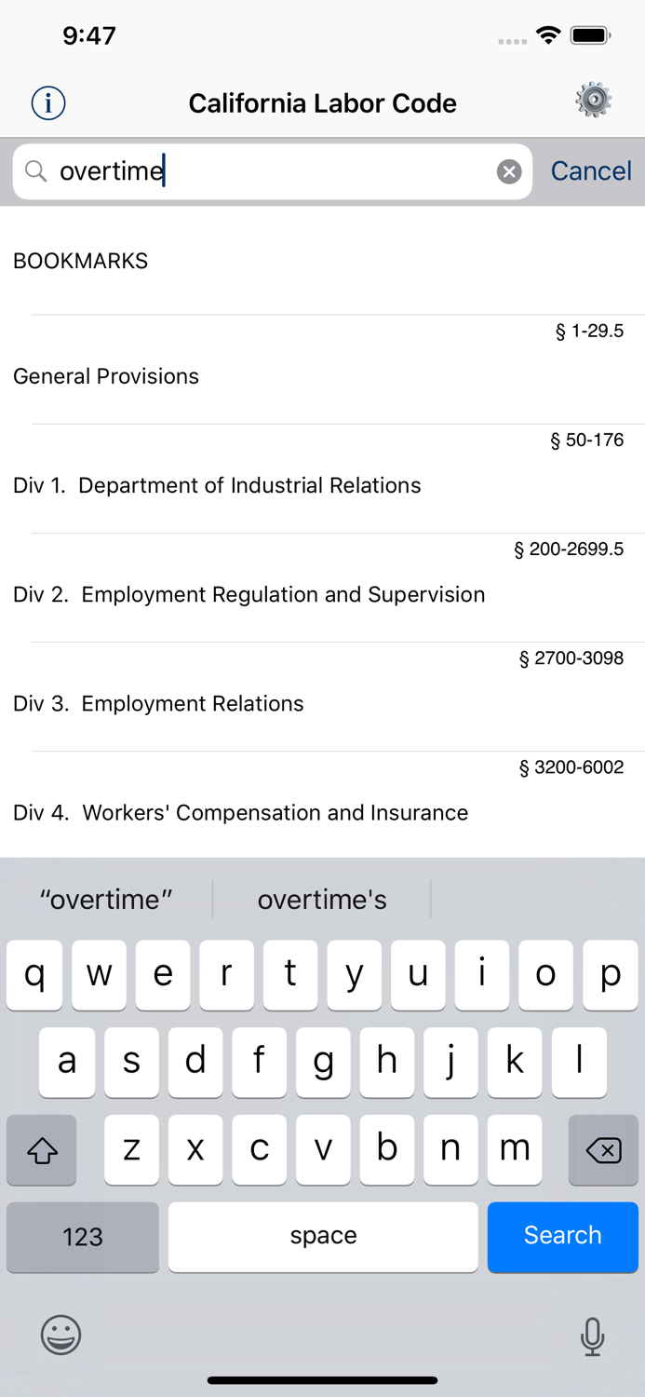Choose the overtime's suggestion
Image resolution: width=645 pixels, height=1397 pixels.
pos(322,899)
